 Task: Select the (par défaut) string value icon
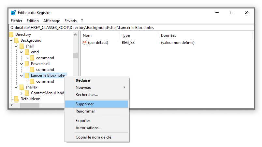85,42
